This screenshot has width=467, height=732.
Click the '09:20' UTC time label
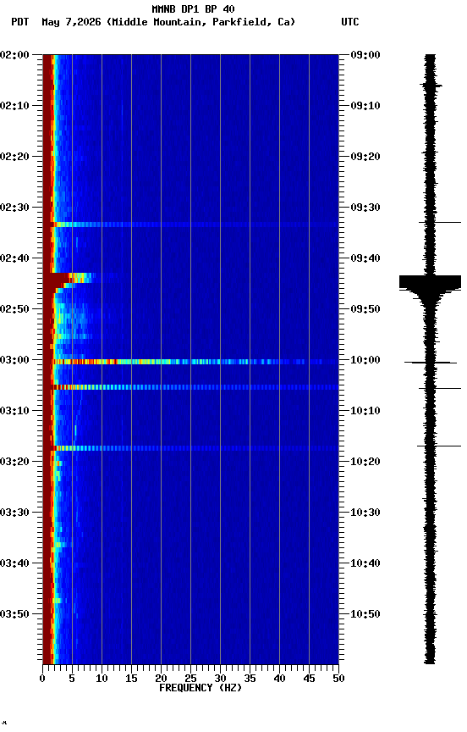click(365, 157)
